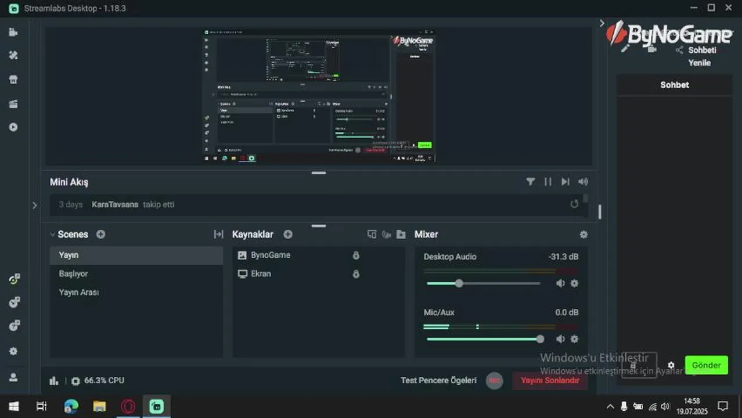The height and width of the screenshot is (418, 742).
Task: Open Desktop Audio source settings gear
Action: (574, 283)
